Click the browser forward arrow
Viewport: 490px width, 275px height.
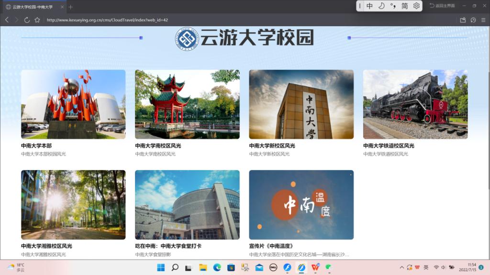coord(17,20)
